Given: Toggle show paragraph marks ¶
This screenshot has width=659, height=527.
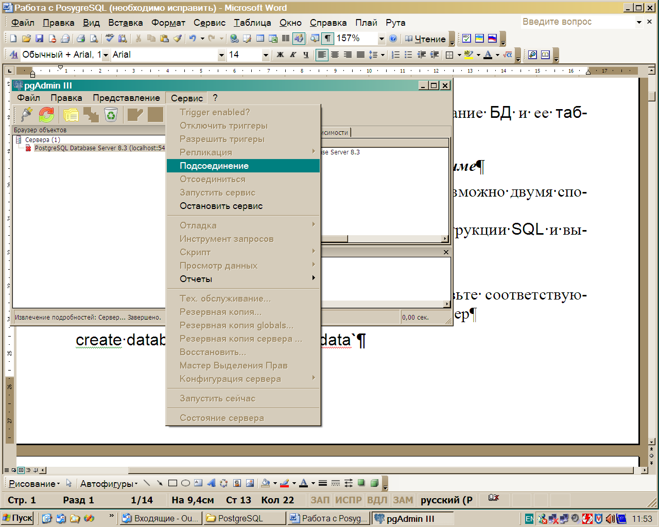Looking at the screenshot, I should click(327, 39).
